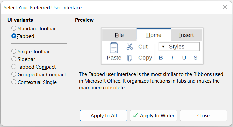
Task: Click the 'Paste' label in preview
Action: point(114,58)
